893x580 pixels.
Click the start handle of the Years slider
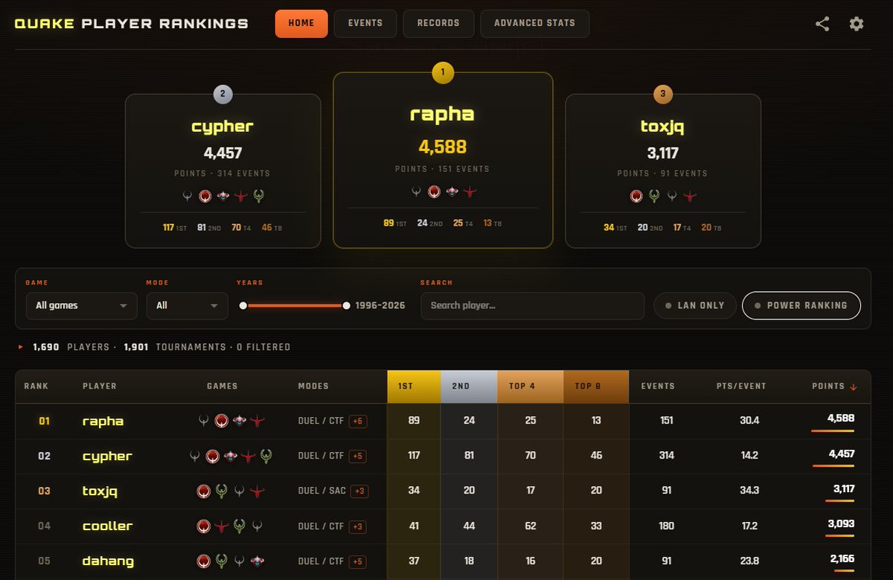click(243, 305)
